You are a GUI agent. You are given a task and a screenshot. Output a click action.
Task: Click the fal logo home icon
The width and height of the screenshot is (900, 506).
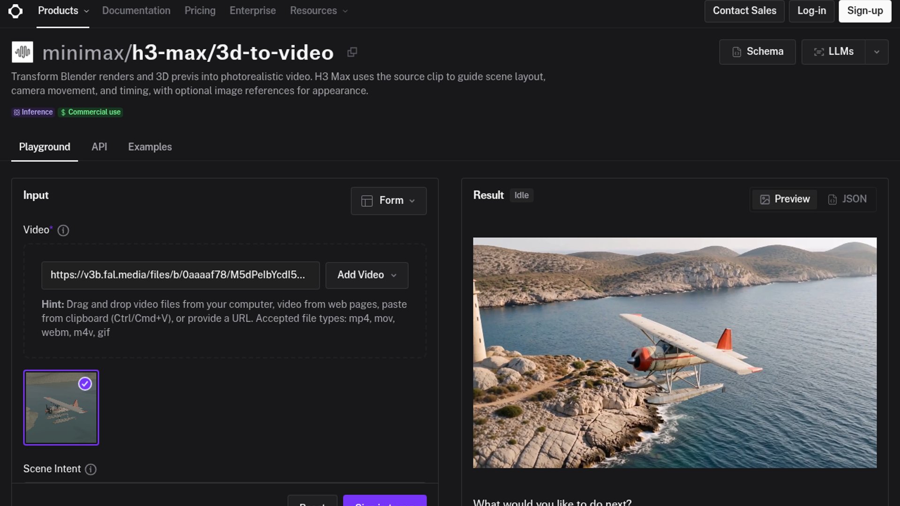click(x=15, y=11)
